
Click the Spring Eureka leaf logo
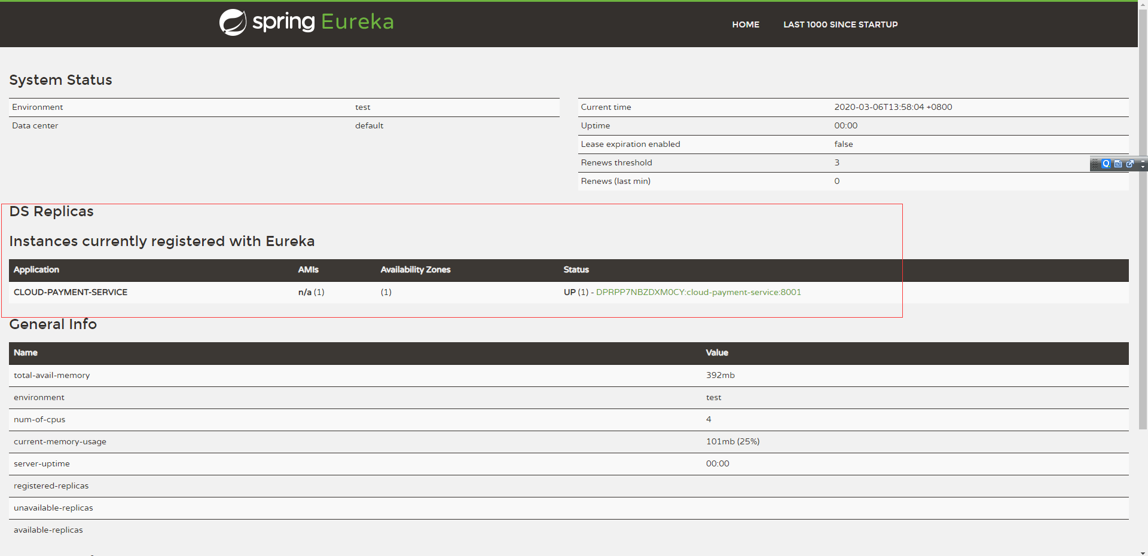pos(233,23)
